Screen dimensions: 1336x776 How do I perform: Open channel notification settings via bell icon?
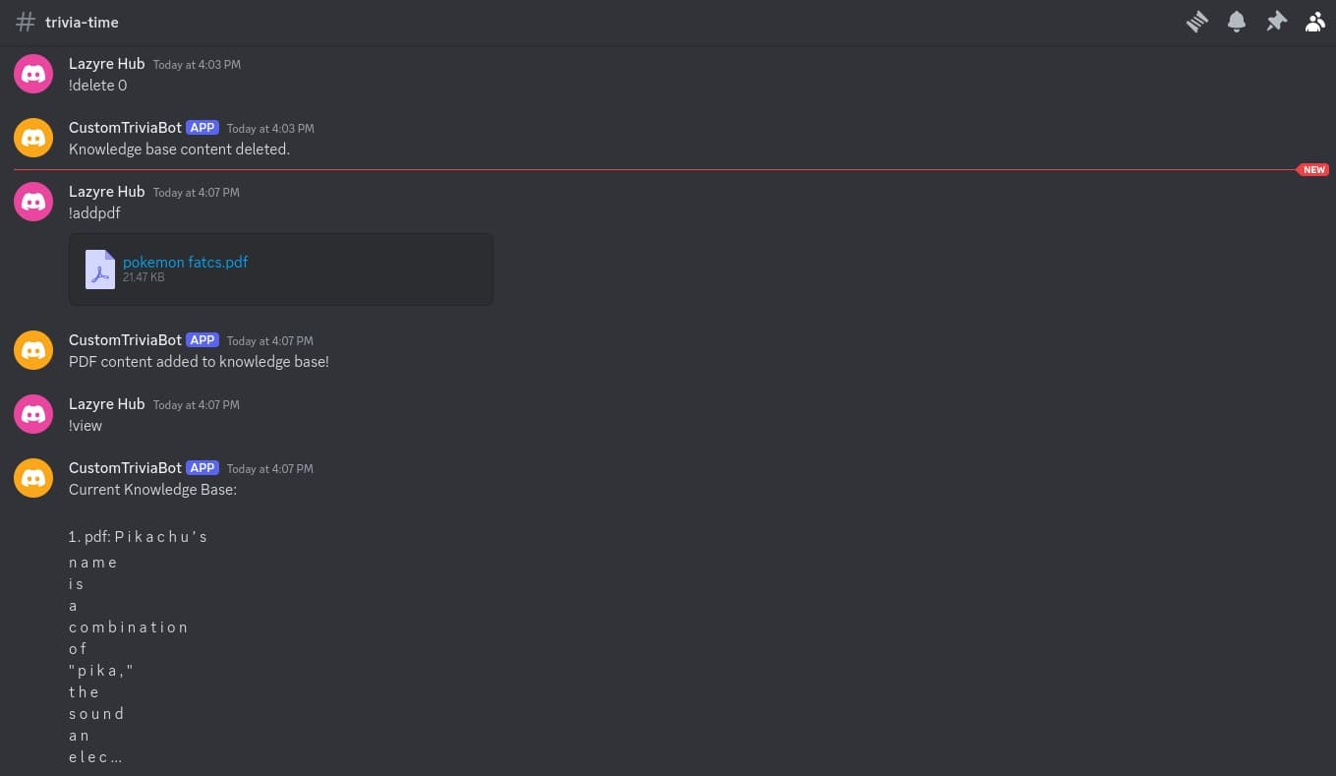click(x=1236, y=22)
